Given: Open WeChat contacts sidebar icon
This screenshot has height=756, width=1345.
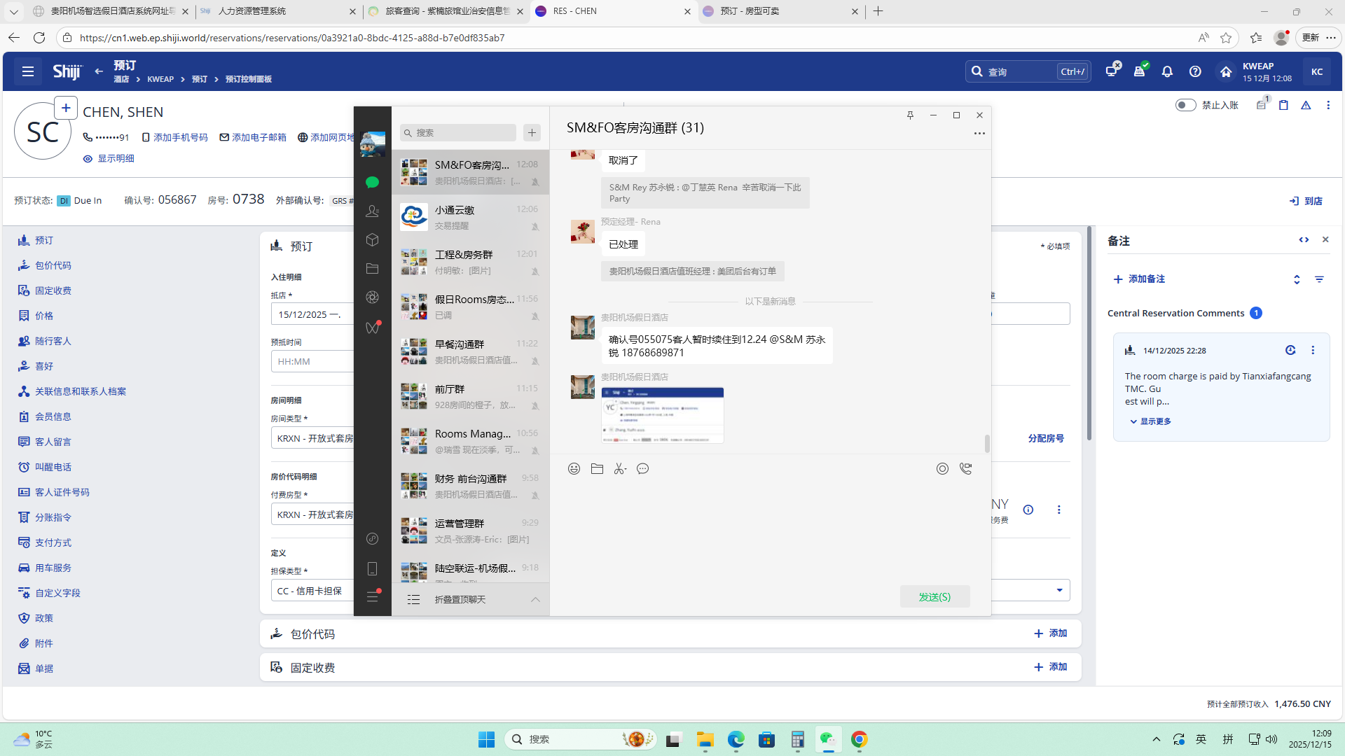Looking at the screenshot, I should click(372, 211).
